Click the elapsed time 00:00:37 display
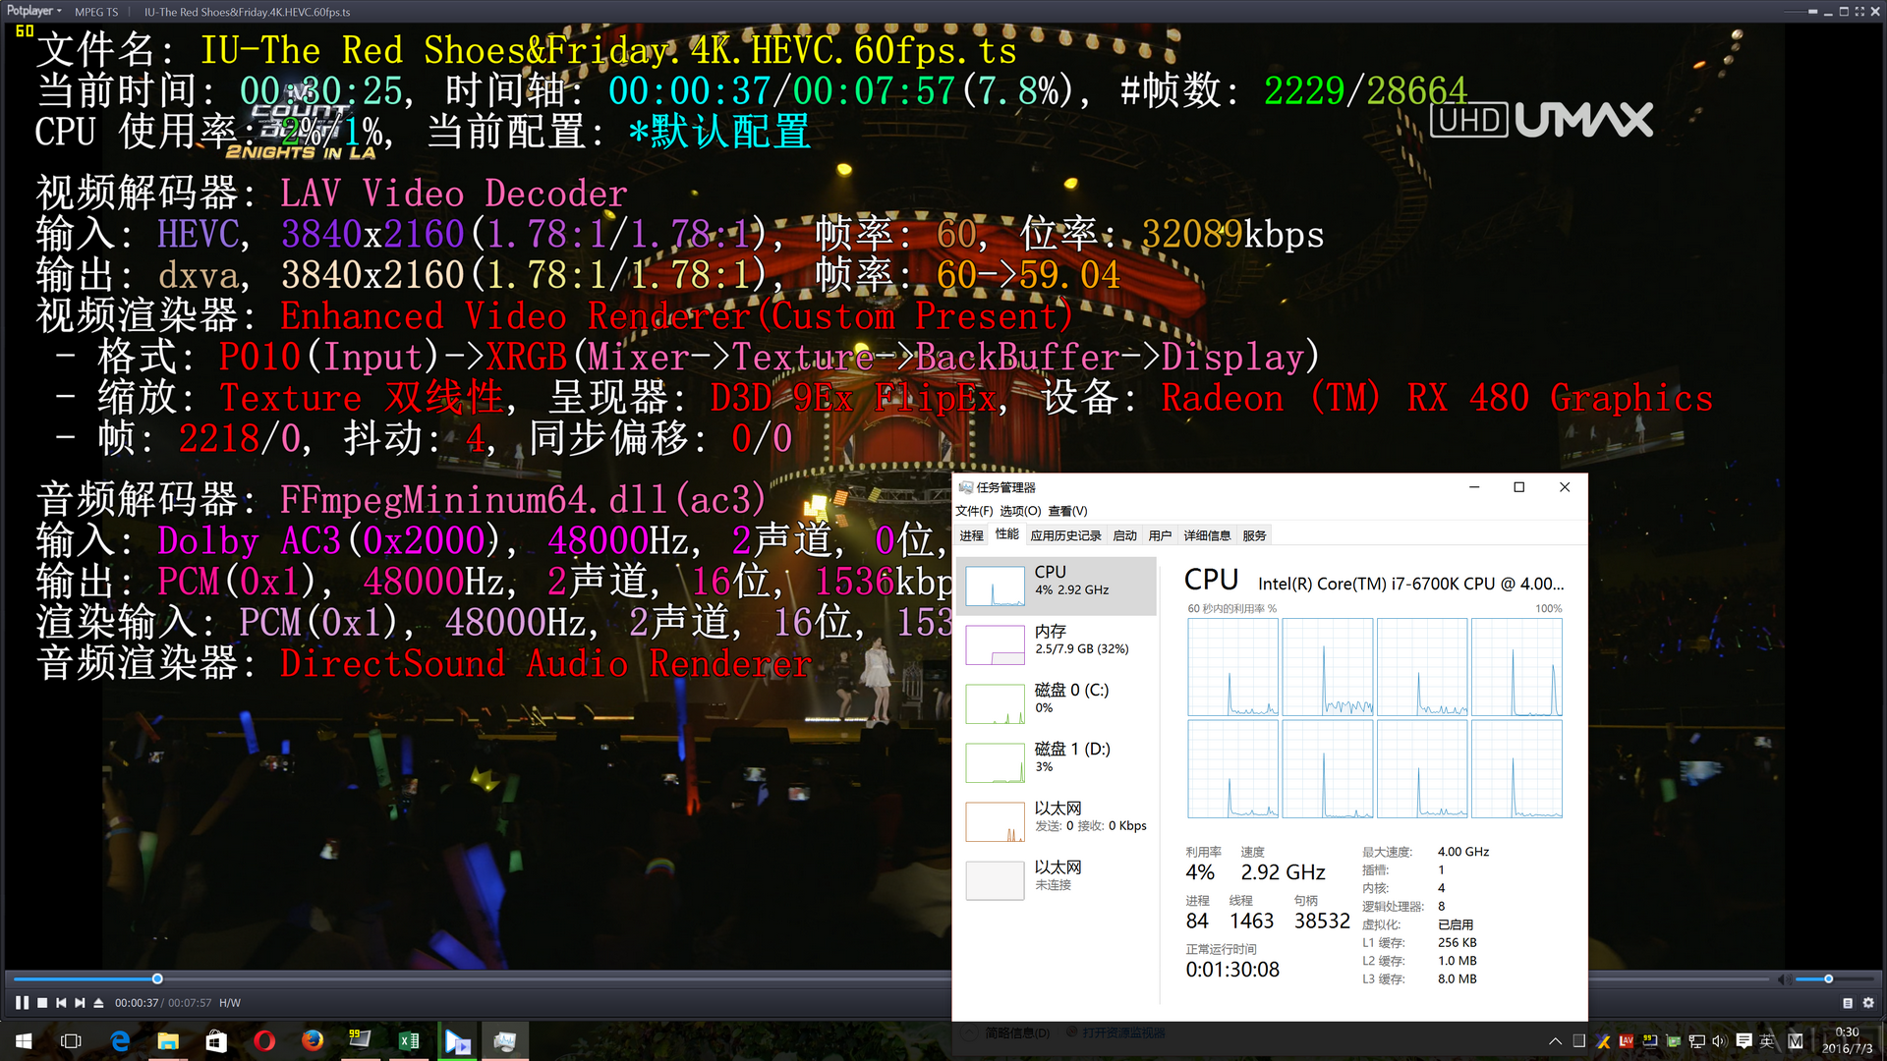 (x=137, y=1003)
